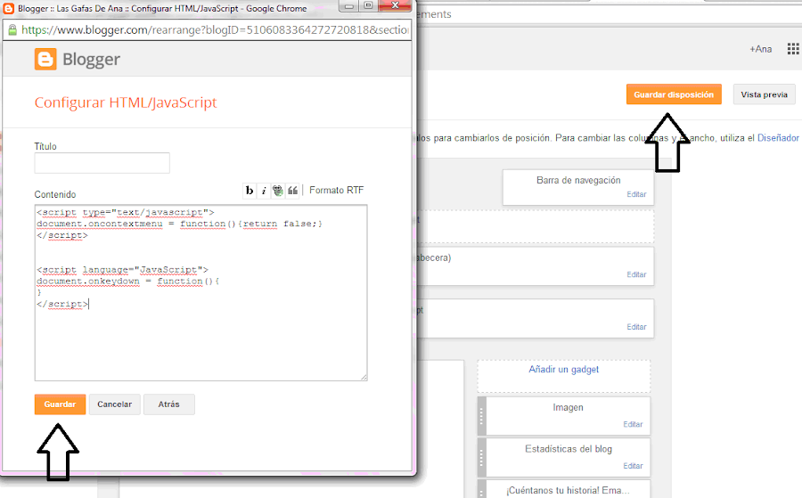Edit the Estadísticas del blog gadget
Screen dimensions: 802x498
pyautogui.click(x=633, y=466)
